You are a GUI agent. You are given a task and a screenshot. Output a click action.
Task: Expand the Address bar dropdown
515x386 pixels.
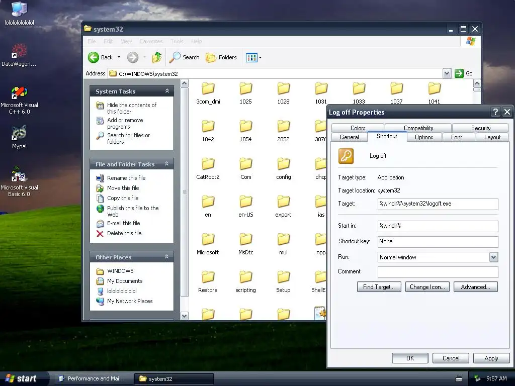[x=447, y=73]
